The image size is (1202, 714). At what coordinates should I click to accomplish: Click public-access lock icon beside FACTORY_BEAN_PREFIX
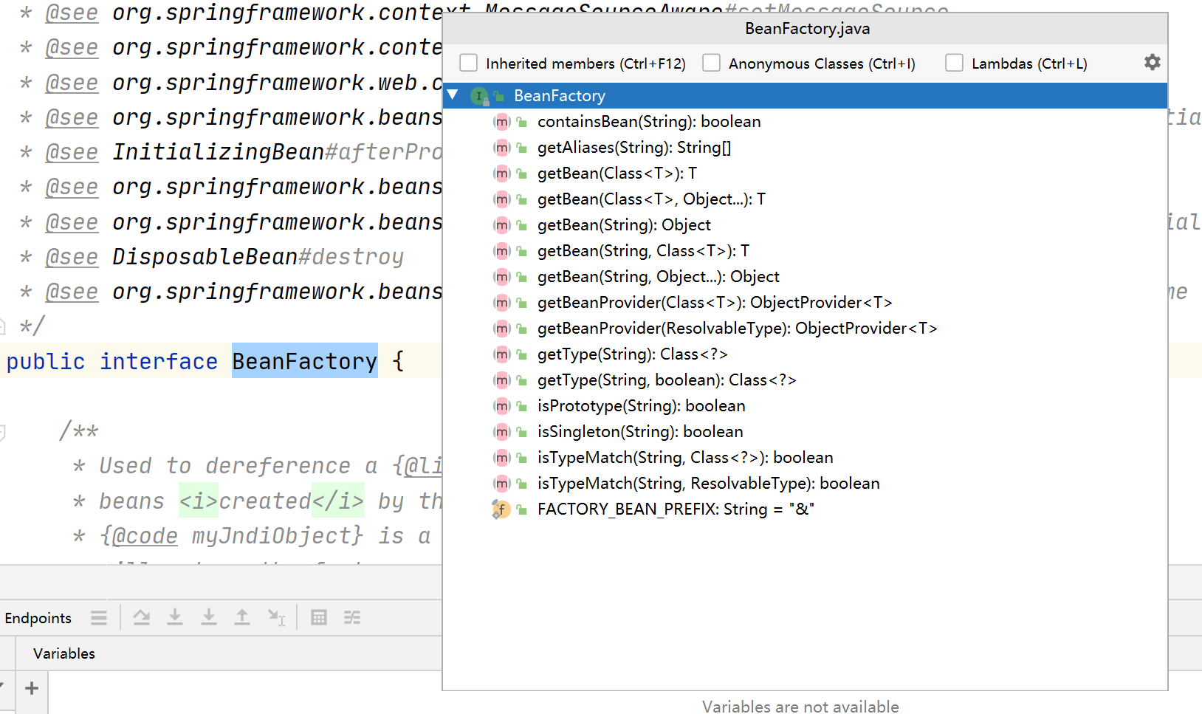click(x=522, y=509)
